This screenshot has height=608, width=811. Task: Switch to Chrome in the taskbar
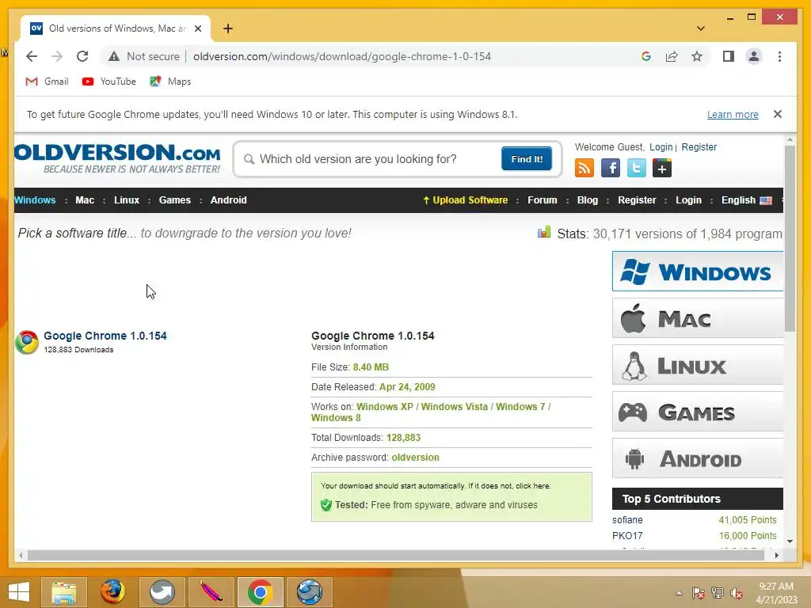(x=260, y=592)
